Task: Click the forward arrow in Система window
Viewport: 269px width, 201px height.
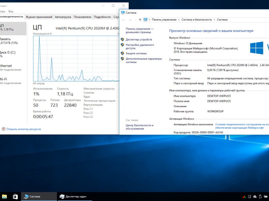Action: (130, 20)
